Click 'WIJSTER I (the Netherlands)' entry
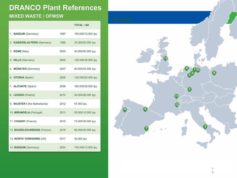Image resolution: width=237 pixels, height=178 pixels. point(31,104)
